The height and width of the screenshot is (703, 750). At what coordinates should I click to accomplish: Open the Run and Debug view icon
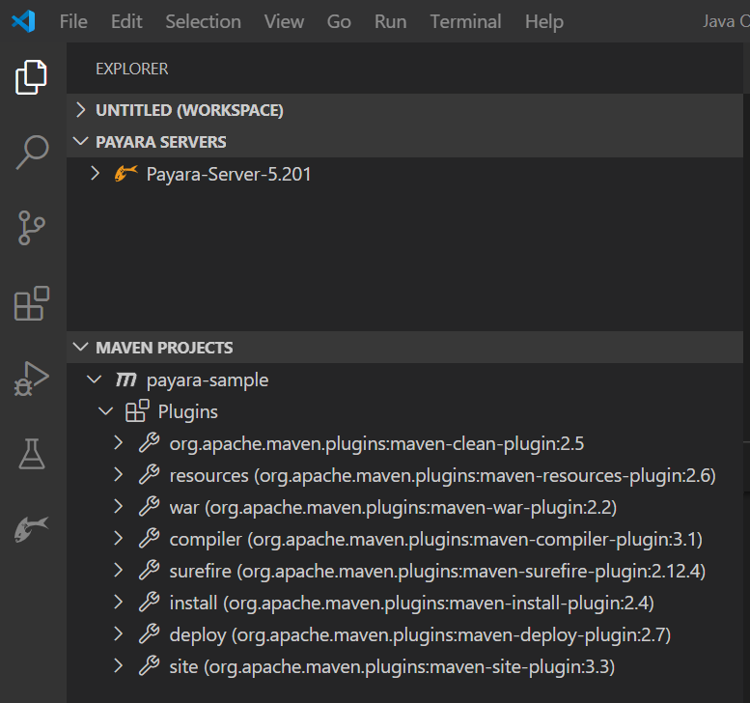32,379
